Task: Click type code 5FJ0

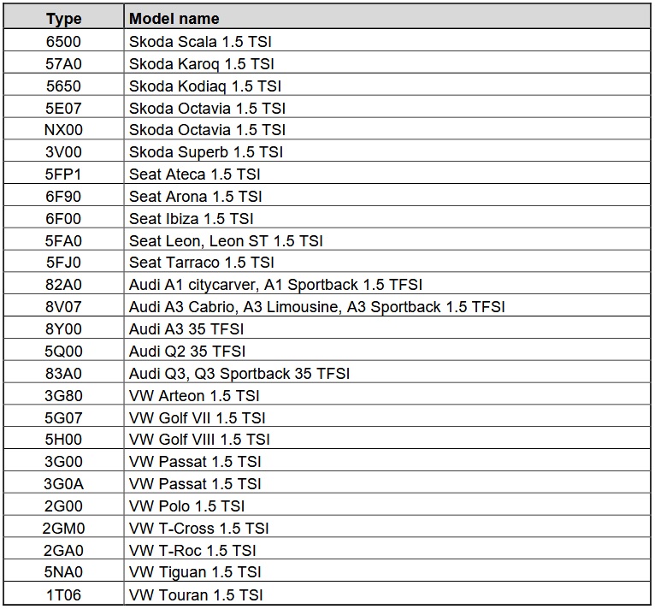Action: 63,263
